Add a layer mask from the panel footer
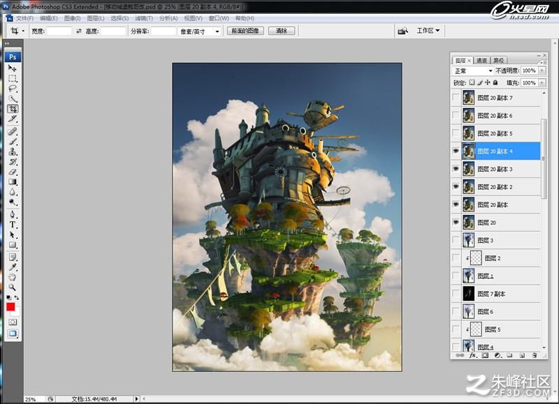This screenshot has height=404, width=559. point(485,355)
